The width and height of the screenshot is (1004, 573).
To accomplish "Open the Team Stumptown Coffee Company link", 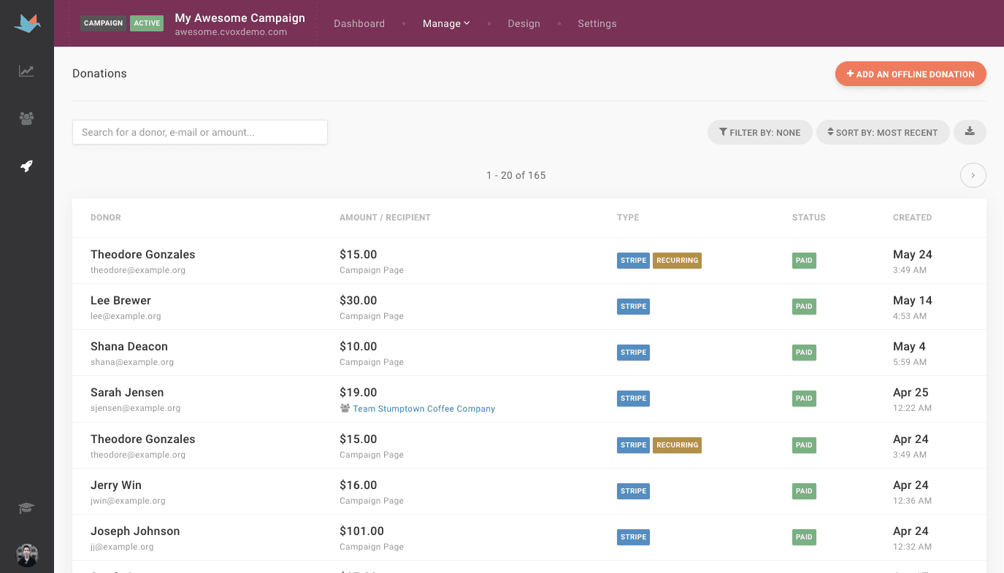I will pyautogui.click(x=424, y=408).
